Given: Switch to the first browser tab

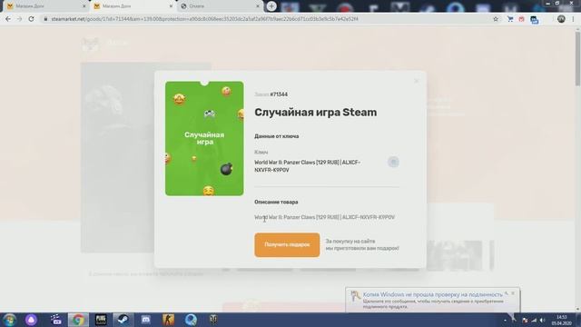Looking at the screenshot, I should (x=44, y=6).
